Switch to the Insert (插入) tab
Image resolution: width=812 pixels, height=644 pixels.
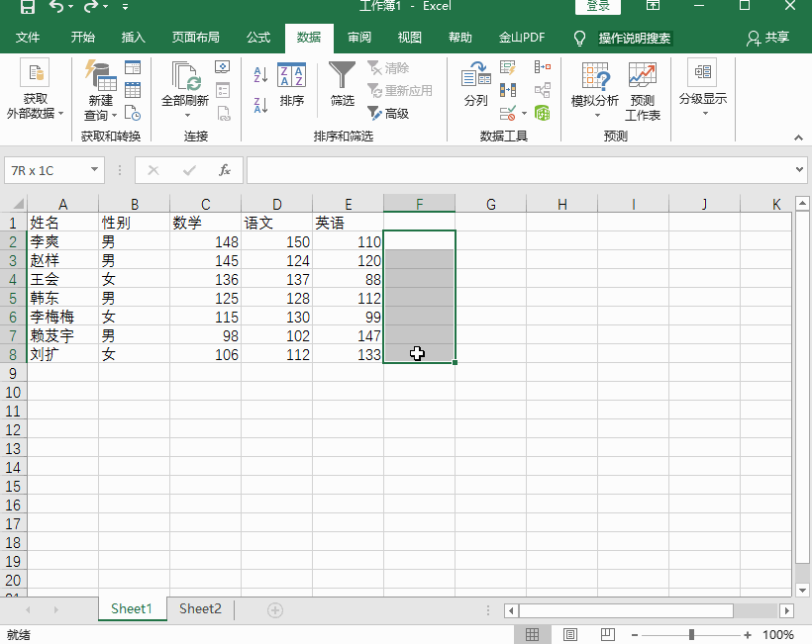(133, 38)
